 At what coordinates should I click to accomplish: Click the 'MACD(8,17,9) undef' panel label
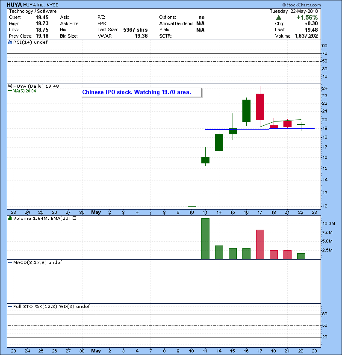[38, 263]
